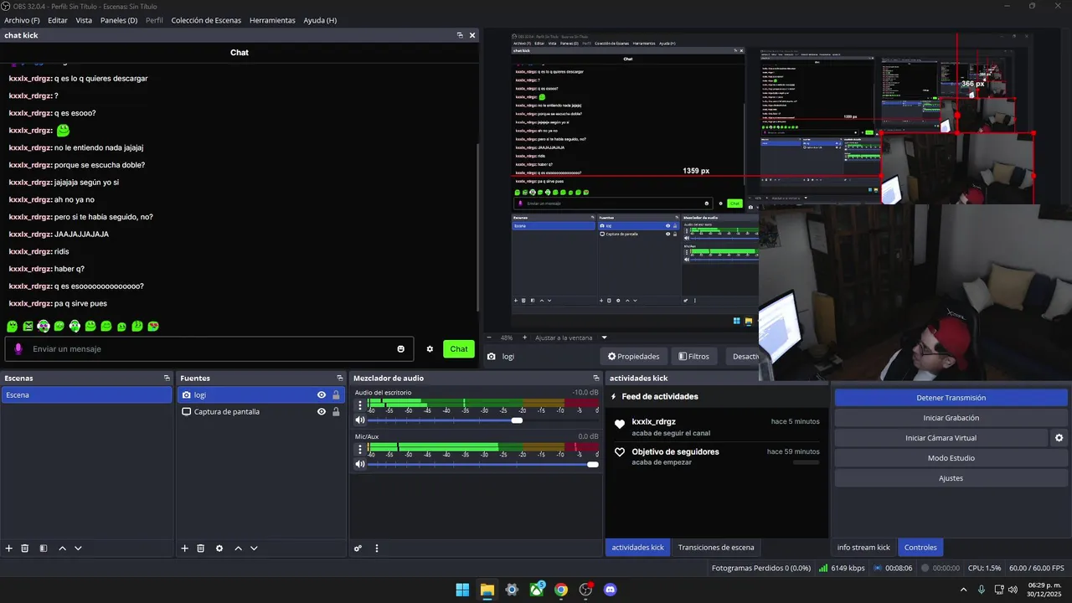The width and height of the screenshot is (1072, 603).
Task: Open emoji picker in chat message box
Action: tap(401, 349)
